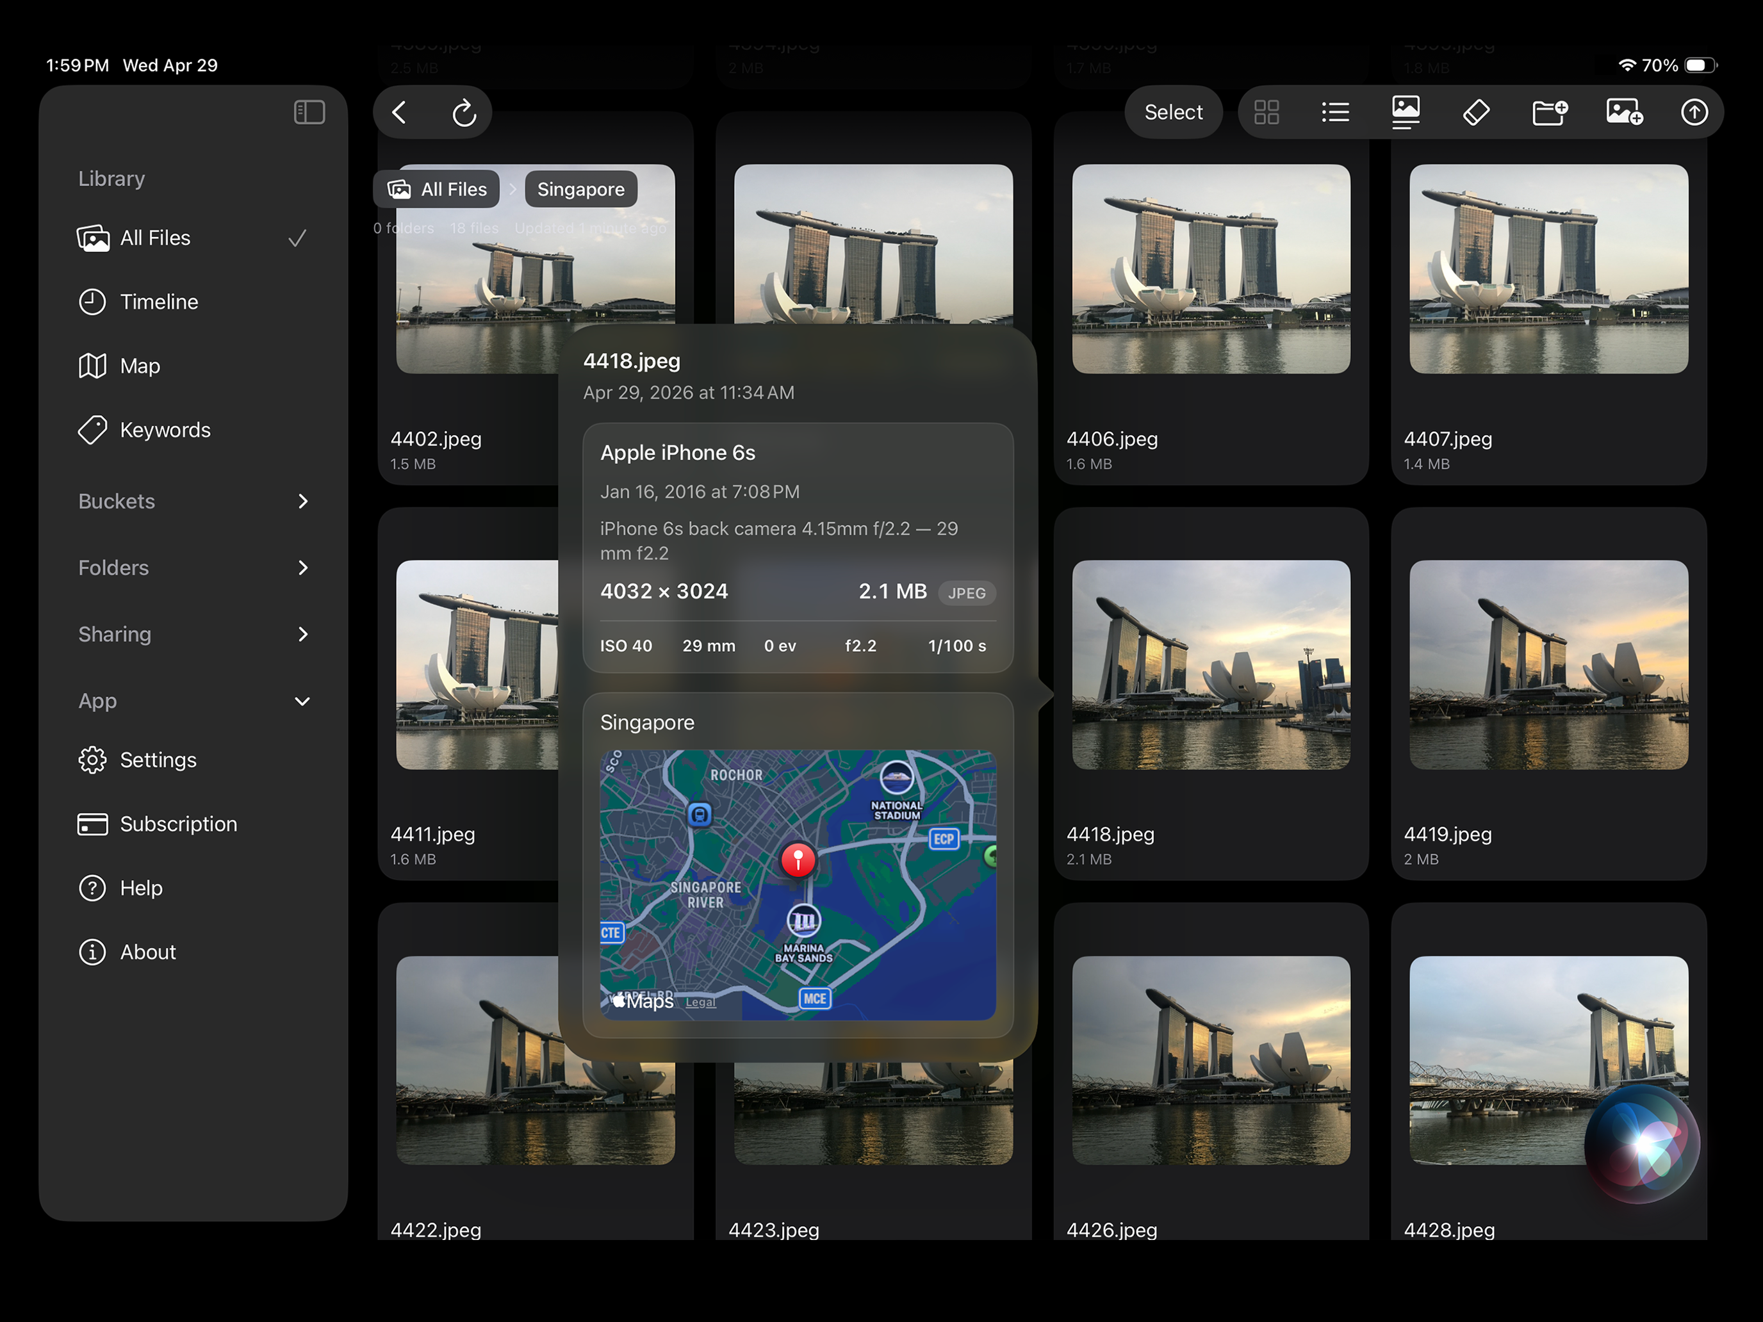
Task: Switch to list view layout
Action: pos(1335,112)
